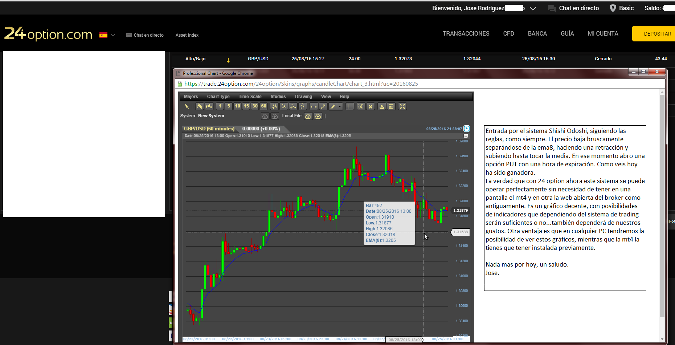Click the remove all drawings X icon
675x345 pixels.
click(370, 106)
